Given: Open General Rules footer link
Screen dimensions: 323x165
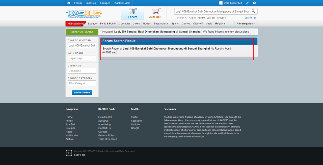Looking at the screenshot, I should pos(106,136).
